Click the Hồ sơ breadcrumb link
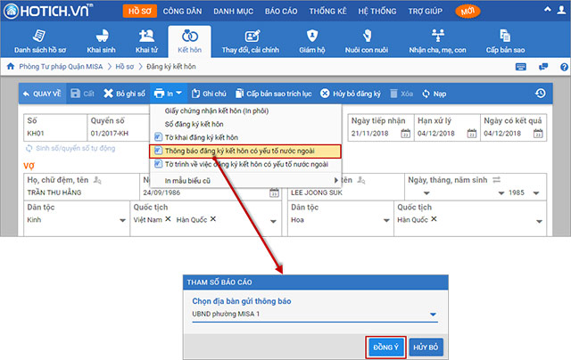The height and width of the screenshot is (360, 571). point(125,67)
